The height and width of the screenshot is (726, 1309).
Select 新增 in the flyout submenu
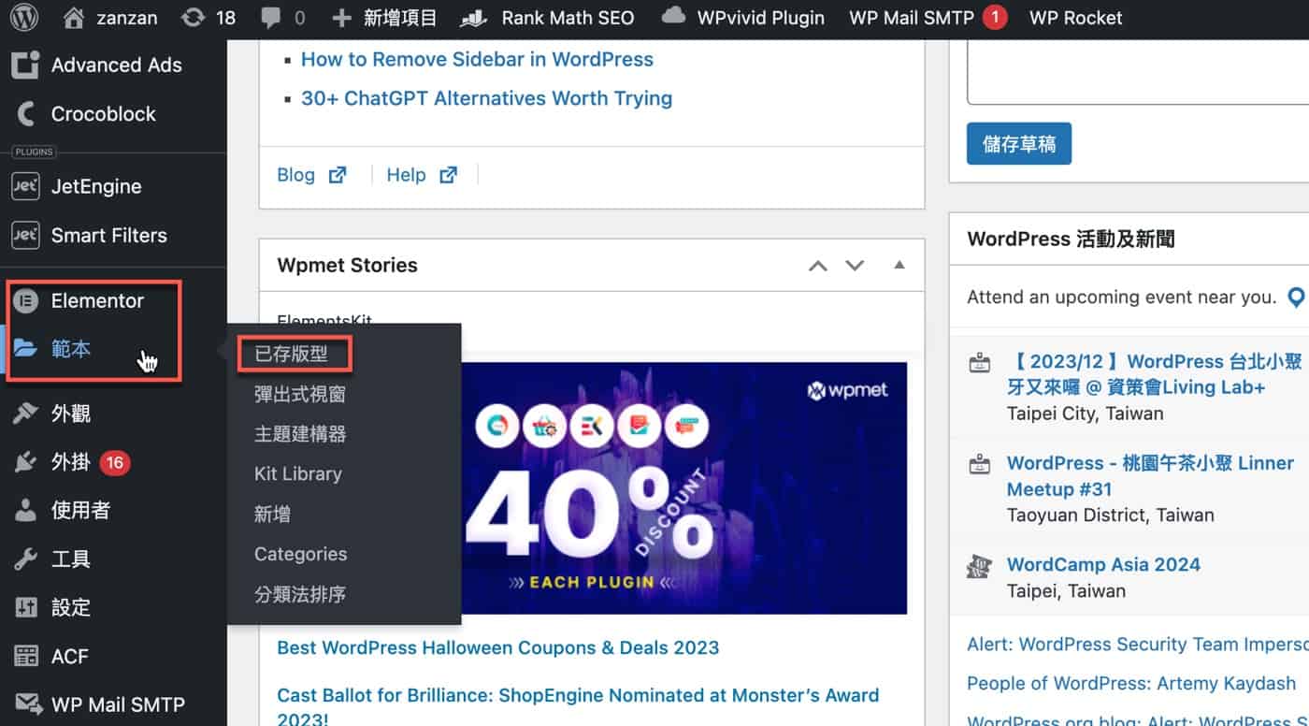click(272, 514)
